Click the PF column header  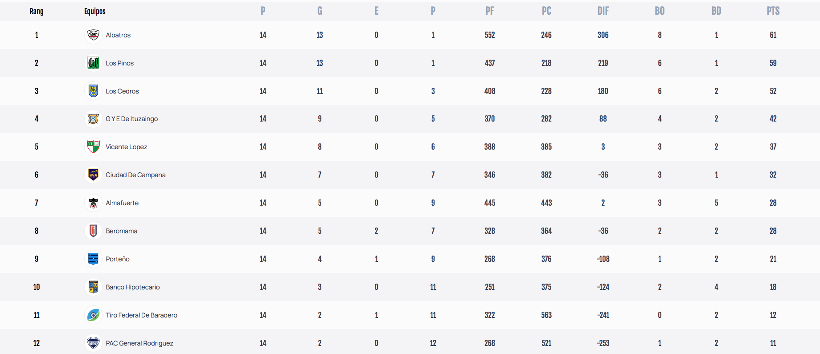click(490, 11)
